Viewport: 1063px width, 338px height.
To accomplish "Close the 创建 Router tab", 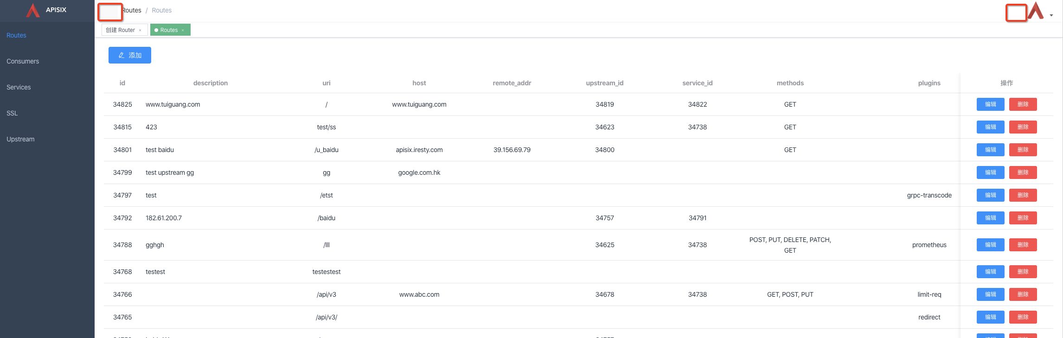I will [140, 30].
